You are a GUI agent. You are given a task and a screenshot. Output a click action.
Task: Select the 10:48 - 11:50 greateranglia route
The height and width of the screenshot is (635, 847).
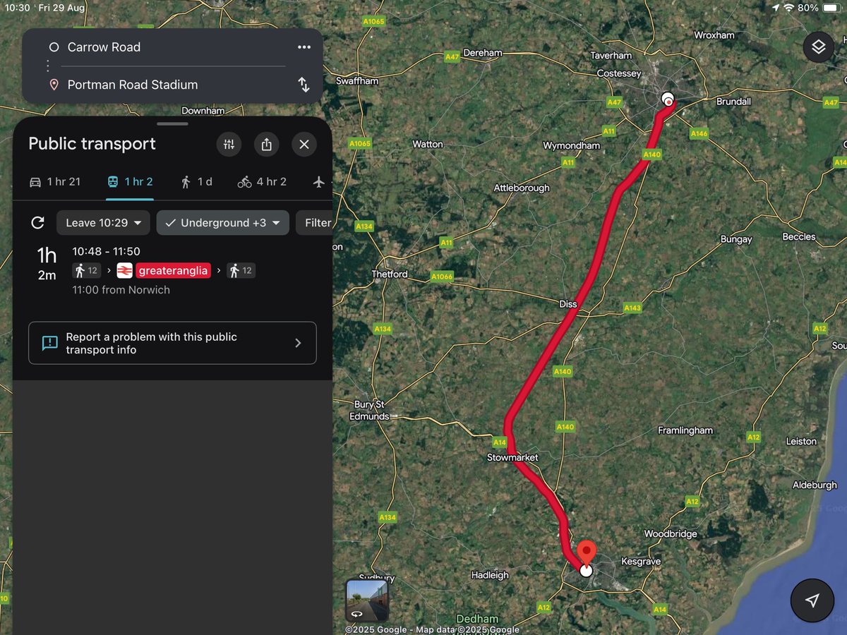(x=172, y=270)
